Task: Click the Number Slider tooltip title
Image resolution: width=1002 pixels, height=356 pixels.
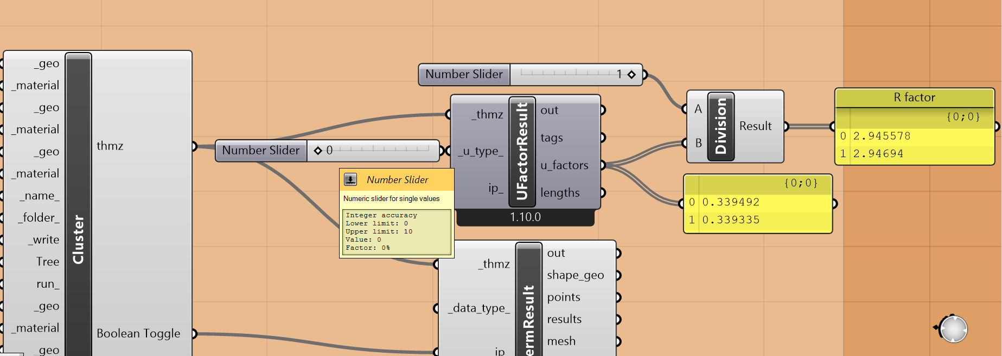Action: (x=397, y=180)
